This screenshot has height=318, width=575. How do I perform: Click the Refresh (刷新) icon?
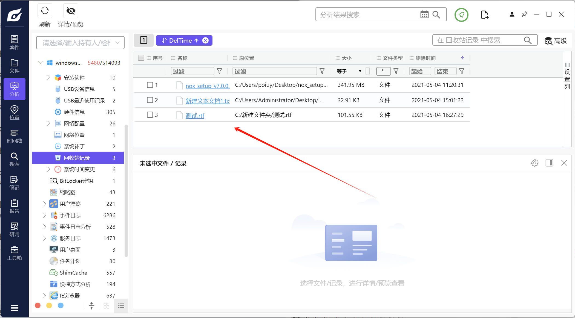[x=45, y=11]
